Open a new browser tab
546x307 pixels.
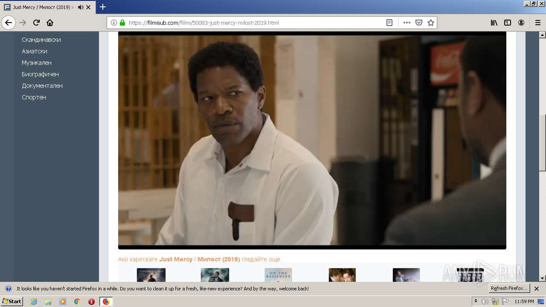pyautogui.click(x=103, y=7)
